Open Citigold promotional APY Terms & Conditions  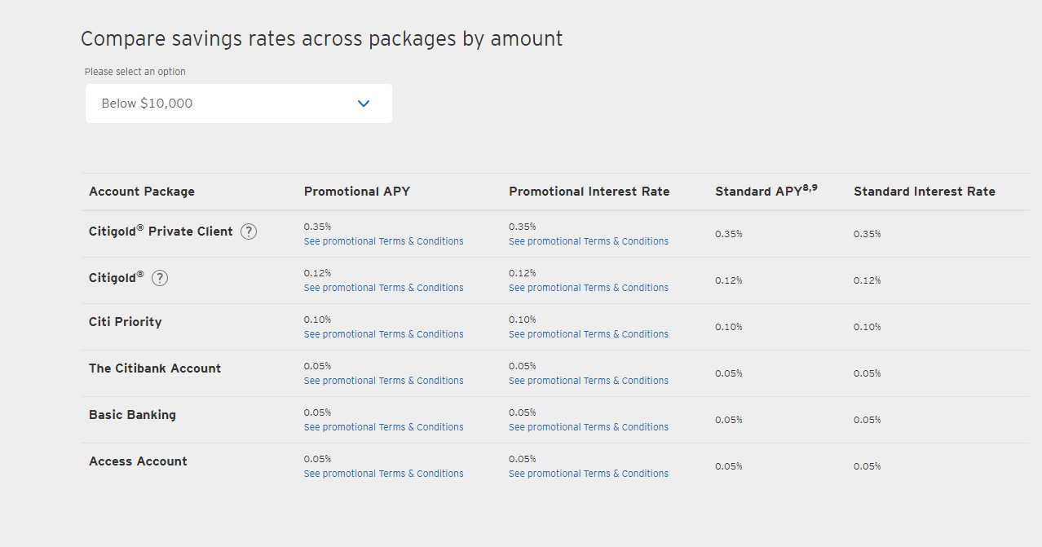click(x=383, y=288)
